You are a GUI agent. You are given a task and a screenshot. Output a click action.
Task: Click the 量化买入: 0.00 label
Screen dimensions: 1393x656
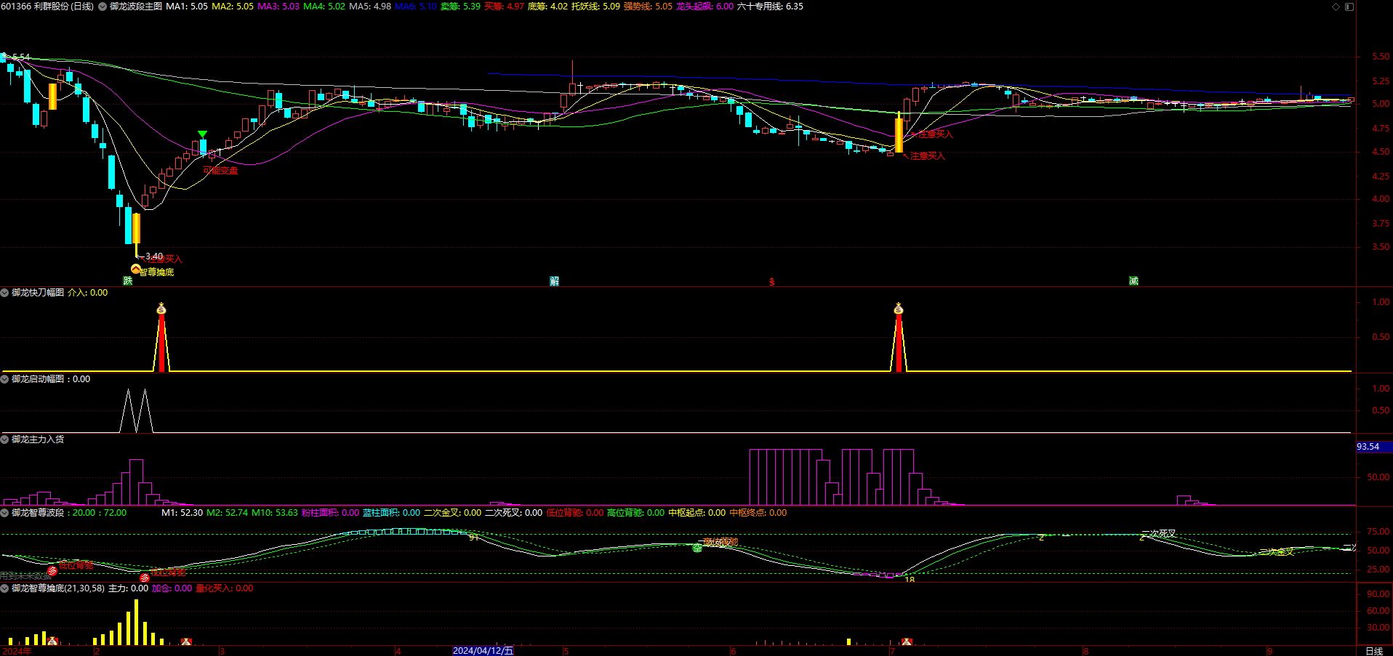pyautogui.click(x=225, y=588)
